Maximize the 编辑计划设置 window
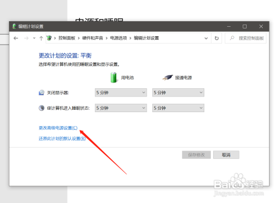This screenshot has height=203, width=279. [x=245, y=27]
